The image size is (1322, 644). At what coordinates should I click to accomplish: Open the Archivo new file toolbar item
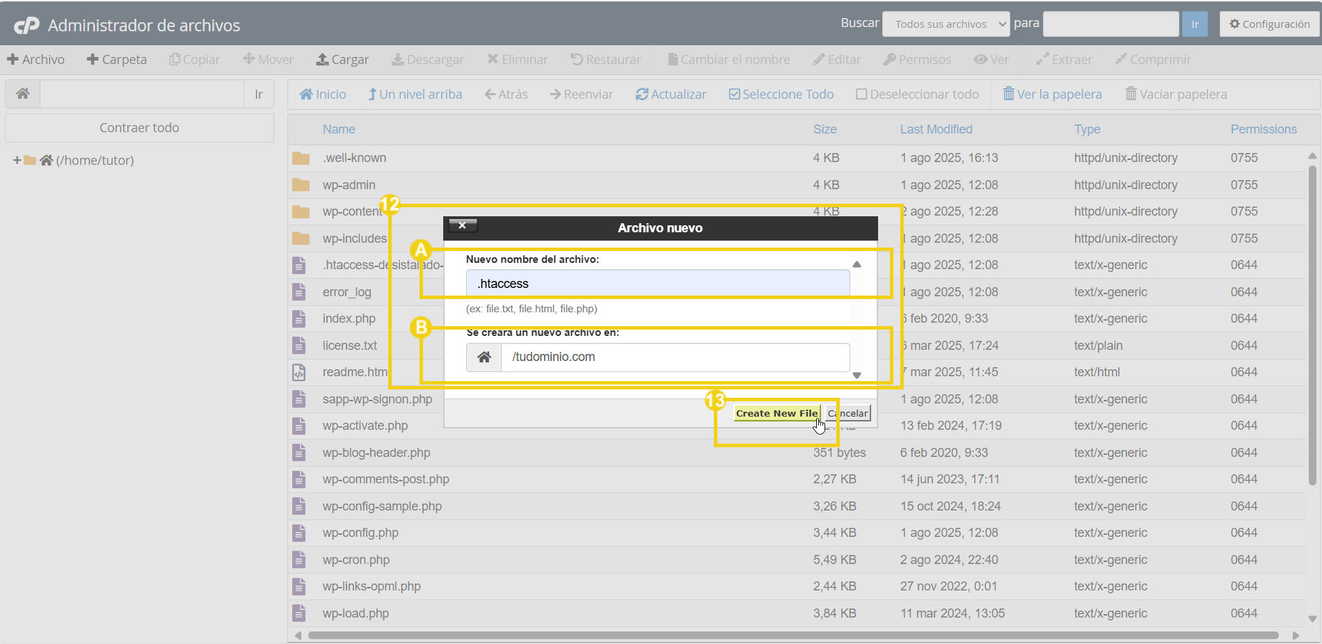(36, 60)
